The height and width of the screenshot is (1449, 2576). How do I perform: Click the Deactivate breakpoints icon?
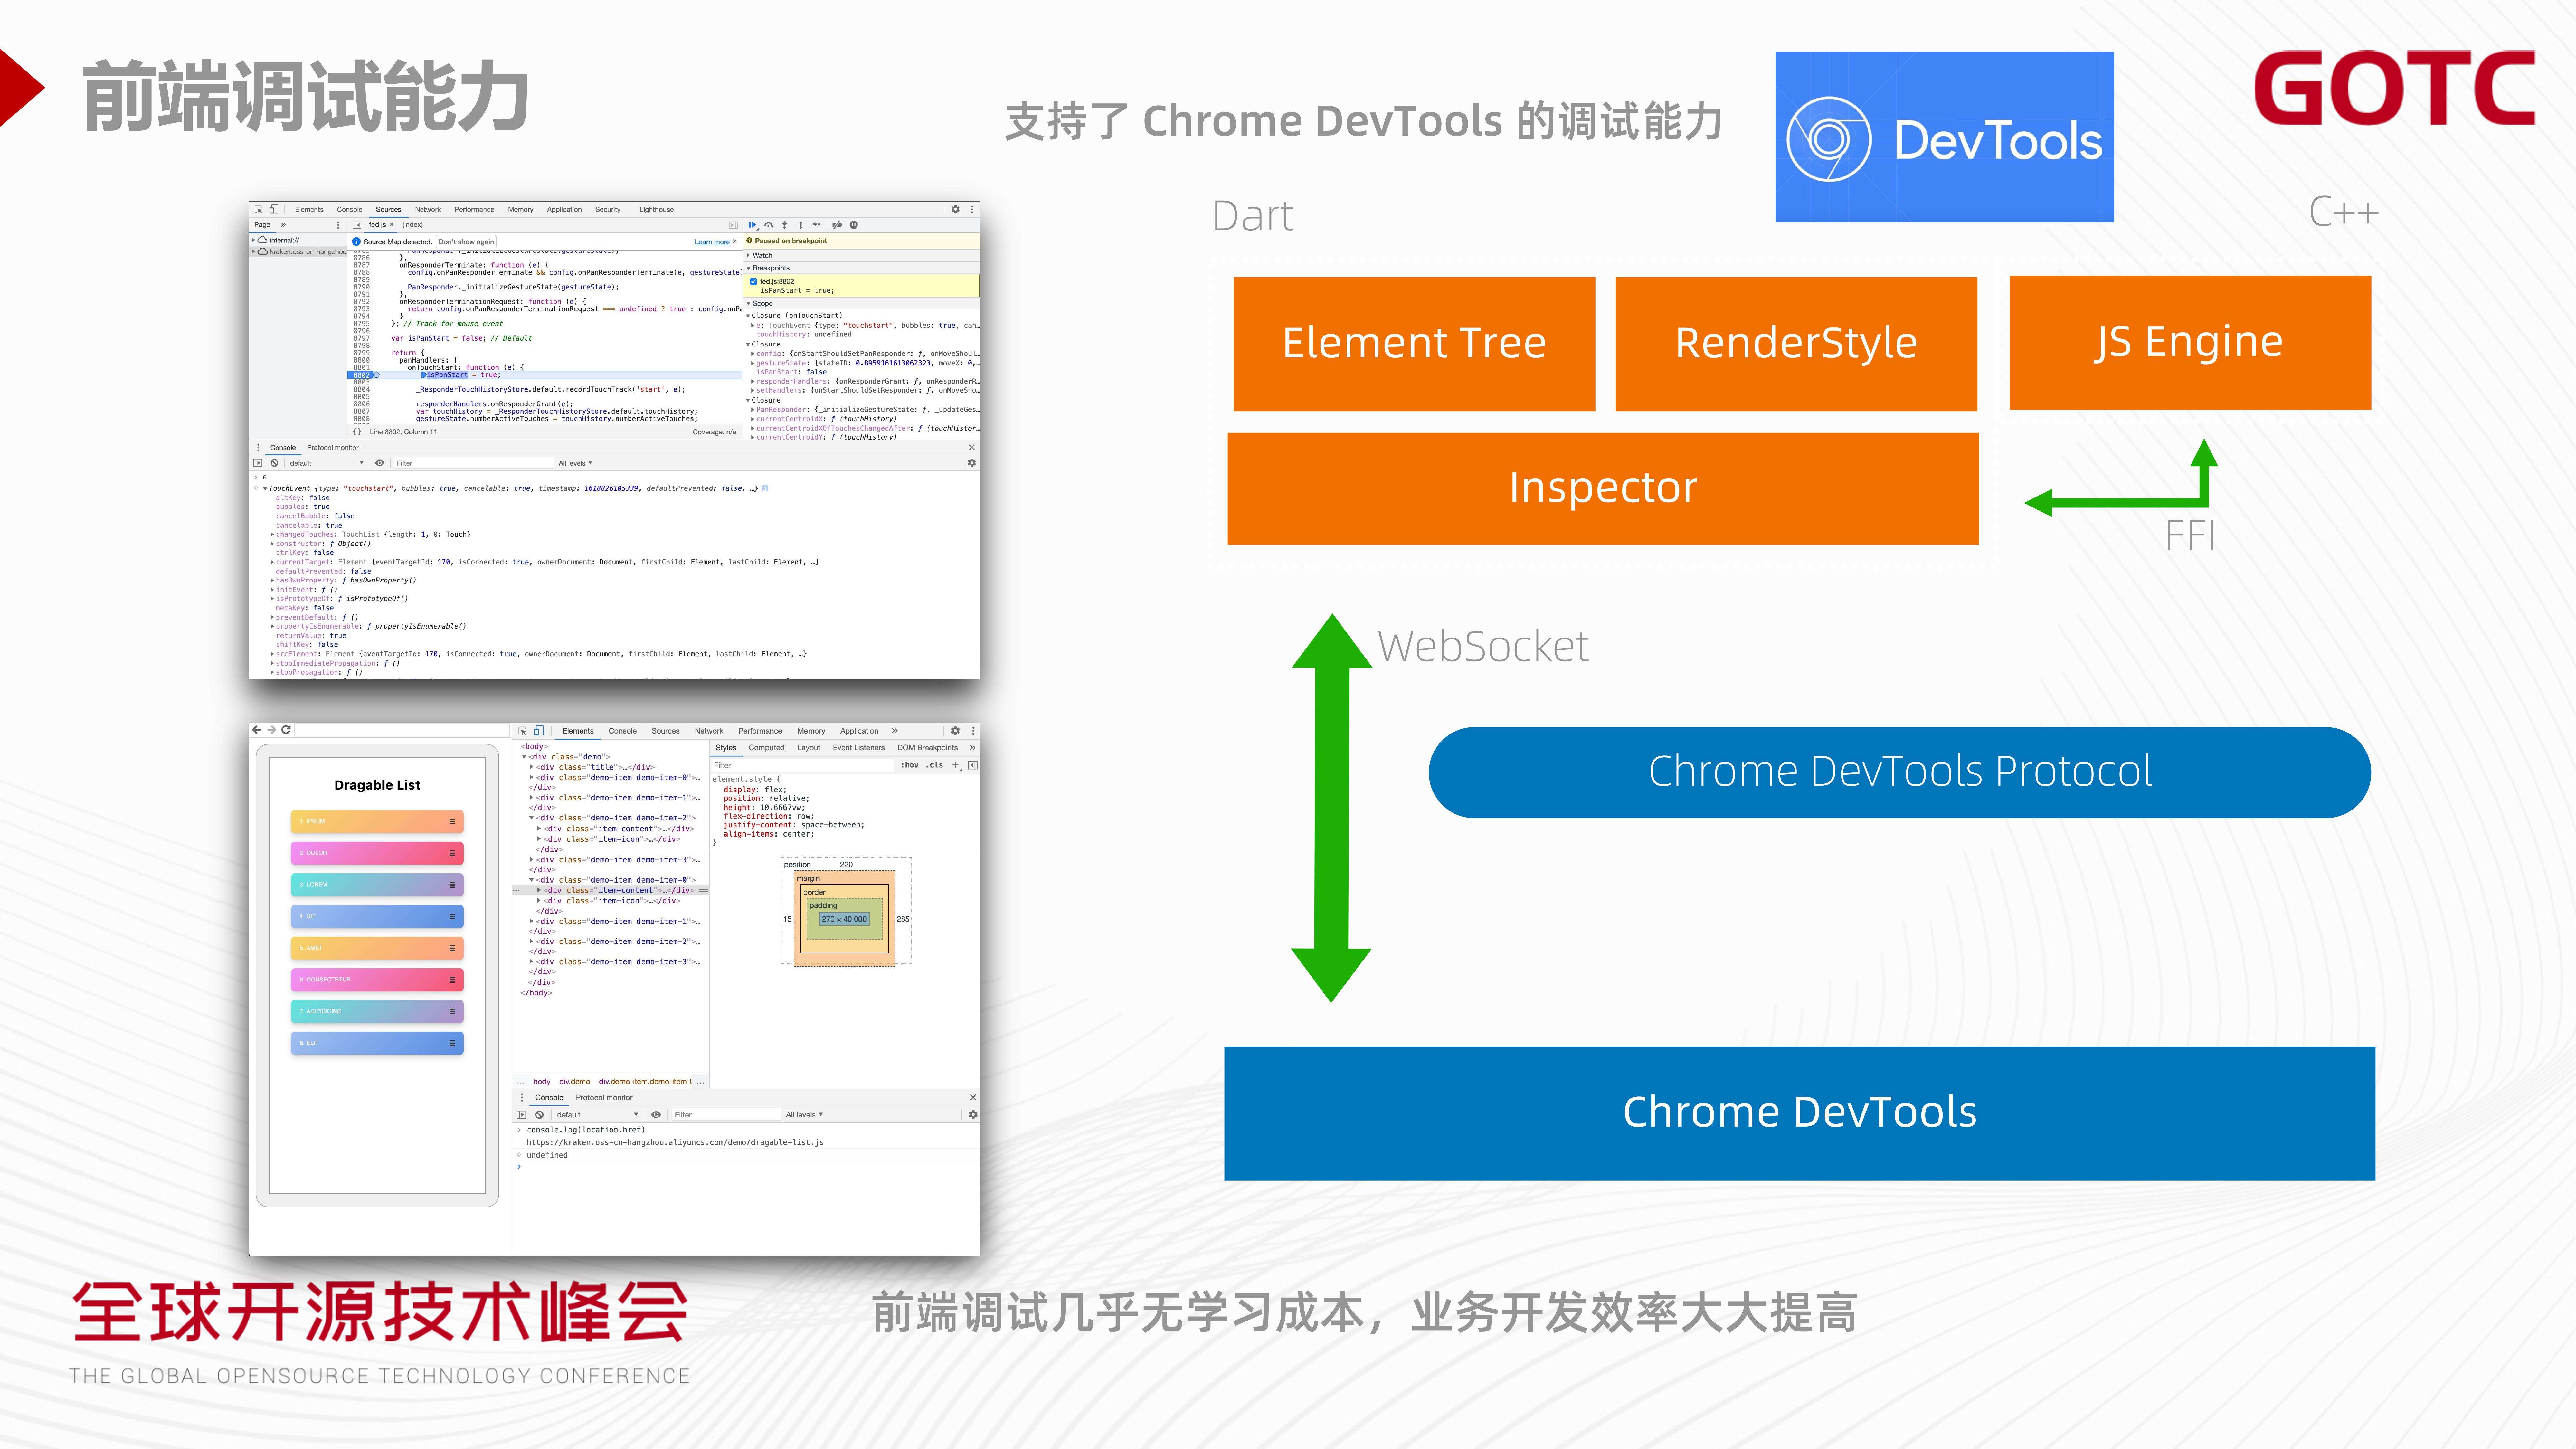(x=837, y=225)
